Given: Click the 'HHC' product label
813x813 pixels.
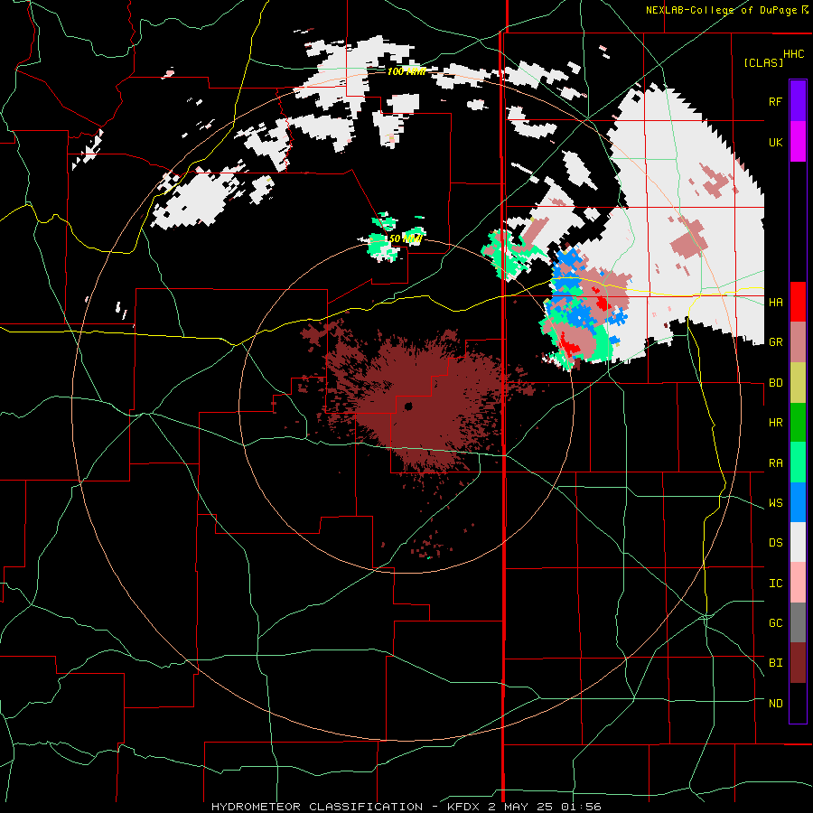Looking at the screenshot, I should (x=793, y=54).
